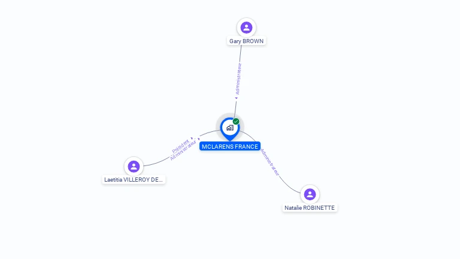Open the Gary BROWN name label
The image size is (460, 259).
click(246, 41)
